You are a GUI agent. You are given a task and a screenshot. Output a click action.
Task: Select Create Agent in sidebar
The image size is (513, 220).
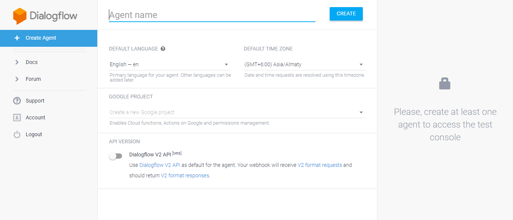[x=48, y=38]
